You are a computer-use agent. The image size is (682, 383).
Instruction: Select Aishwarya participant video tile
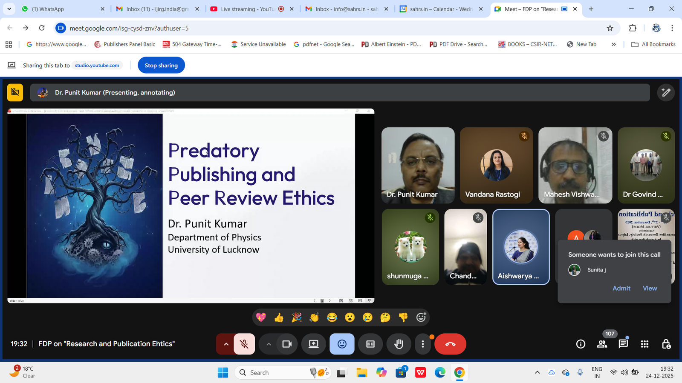[x=520, y=247]
